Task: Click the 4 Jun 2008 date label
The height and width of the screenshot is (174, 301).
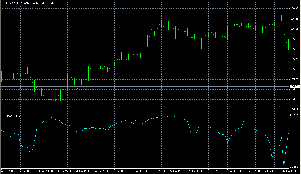Action: [x=8, y=171]
